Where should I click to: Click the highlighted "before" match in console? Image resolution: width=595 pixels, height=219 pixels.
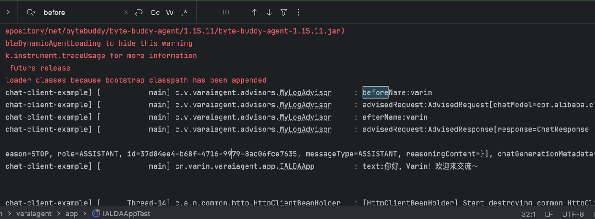coord(375,92)
